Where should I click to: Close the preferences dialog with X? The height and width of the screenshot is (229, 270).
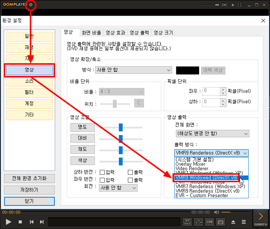263,21
